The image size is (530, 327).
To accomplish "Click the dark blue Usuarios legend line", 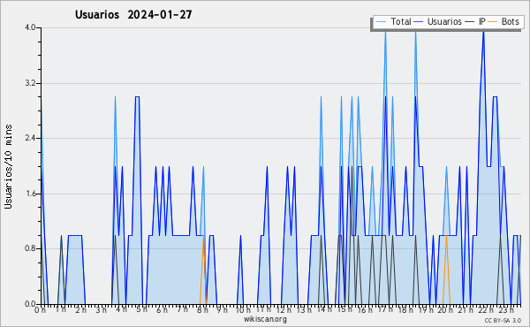I will [419, 21].
